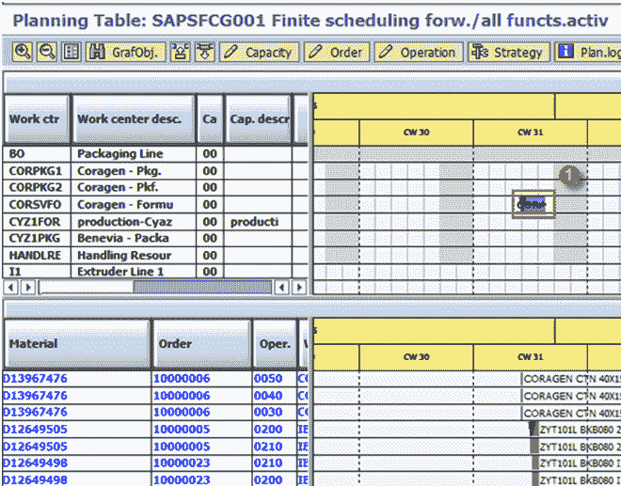This screenshot has width=621, height=486.
Task: Click the dispatch icon with upward arrow
Action: click(181, 52)
